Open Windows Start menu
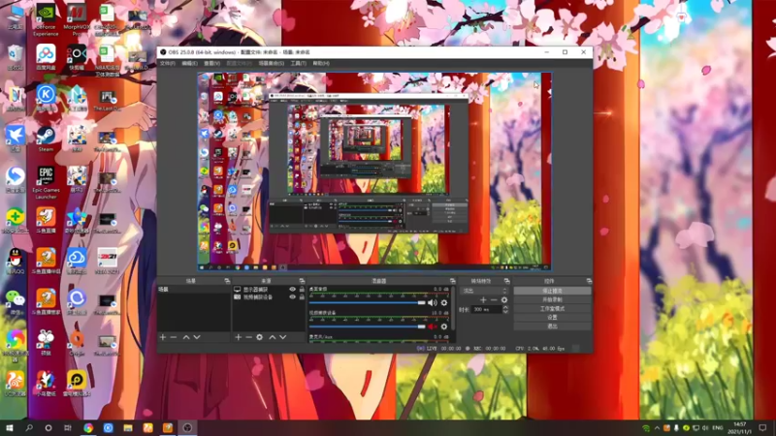This screenshot has width=776, height=436. [9, 427]
